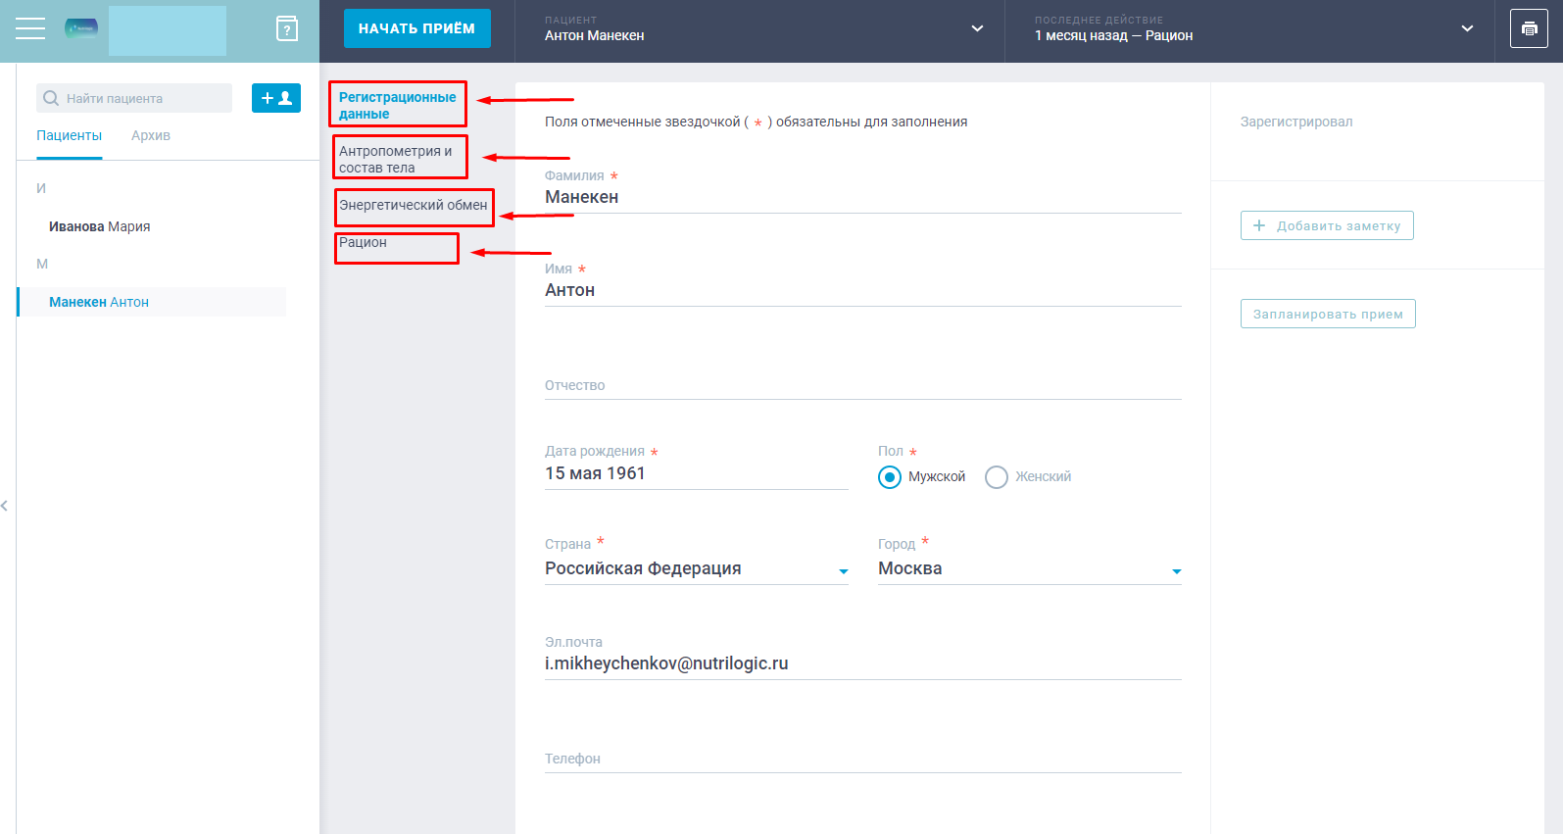
Task: Click the Отчество field
Action: 863,385
